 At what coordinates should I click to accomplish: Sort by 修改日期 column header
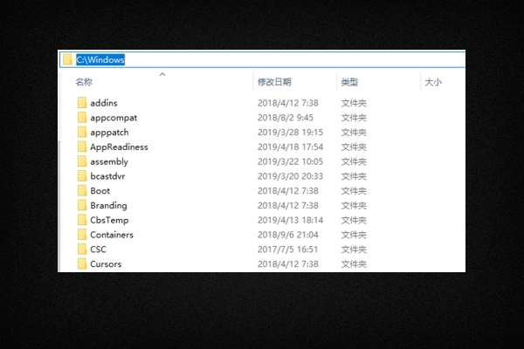(274, 82)
